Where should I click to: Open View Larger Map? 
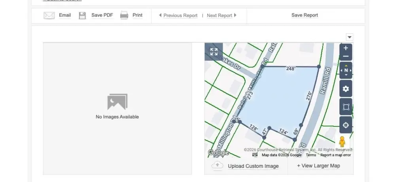318,166
